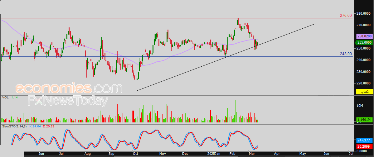Click the D:20.29 stochastic reading

pyautogui.click(x=49, y=126)
